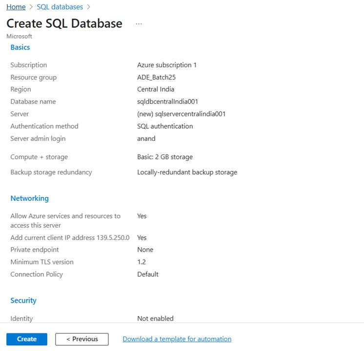The width and height of the screenshot is (364, 351).
Task: Click the Create SQL Database title
Action: coord(64,23)
